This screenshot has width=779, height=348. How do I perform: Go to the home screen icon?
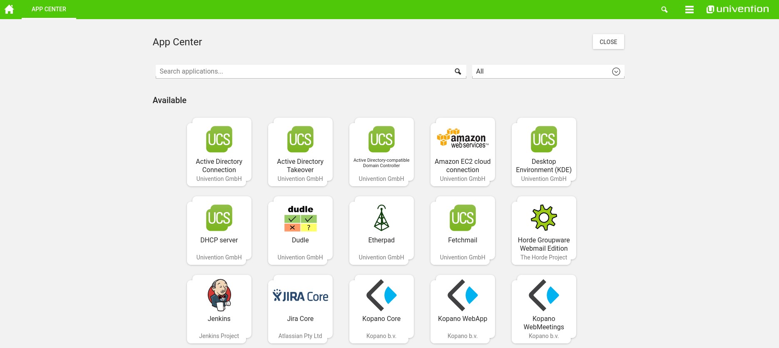point(9,9)
